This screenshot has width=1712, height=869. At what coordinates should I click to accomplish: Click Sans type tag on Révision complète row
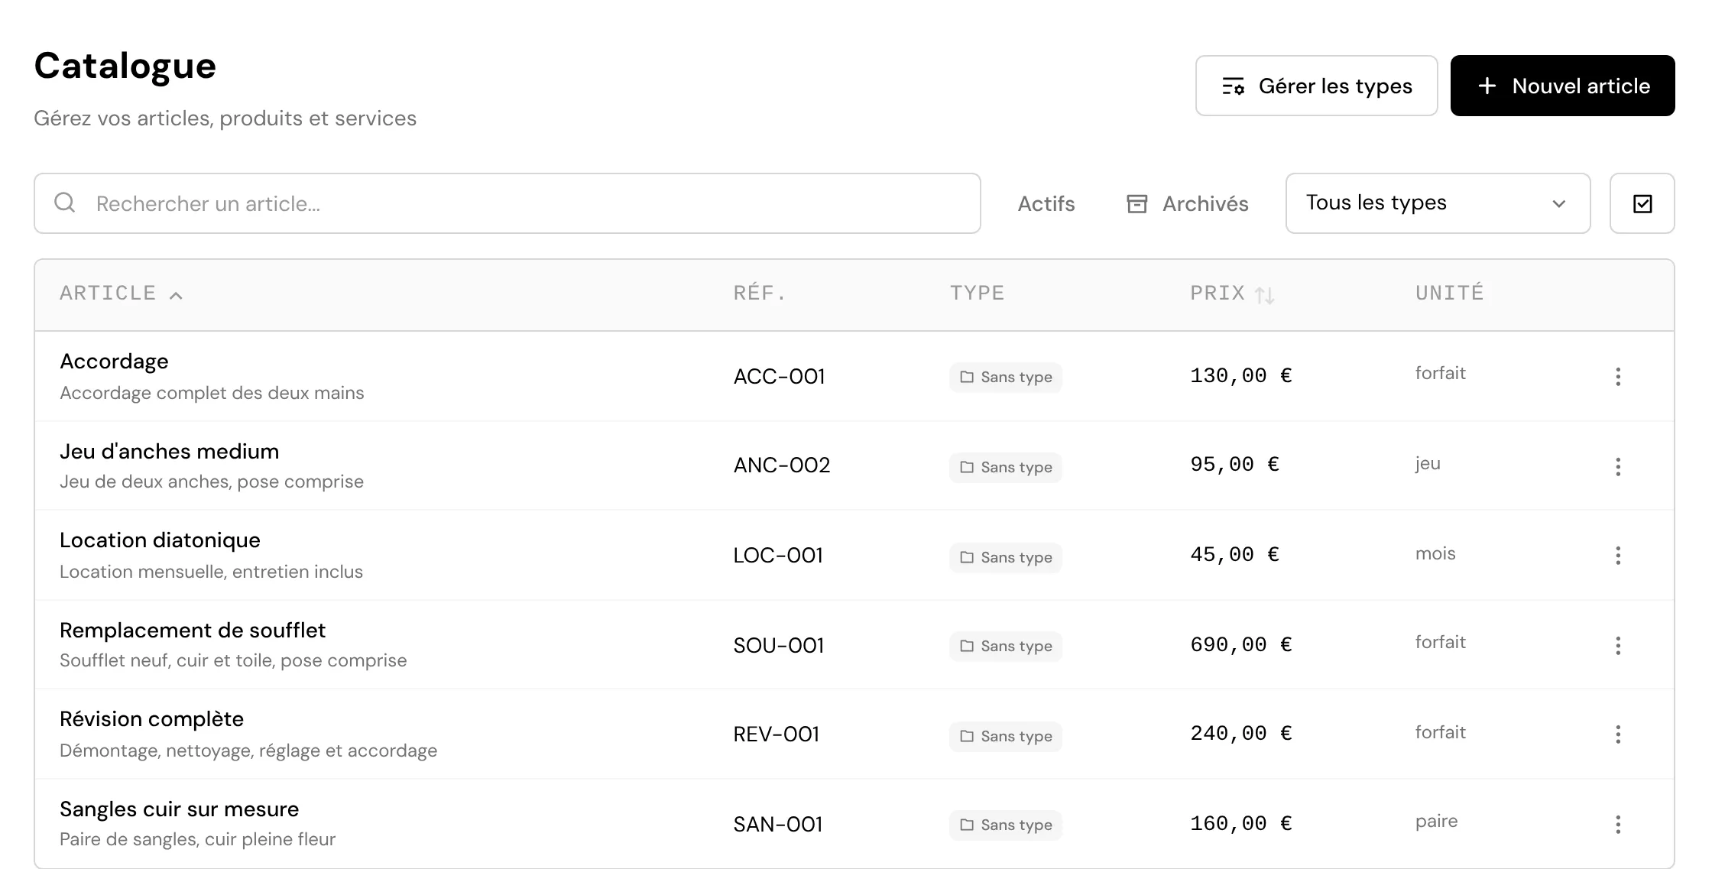point(1006,736)
